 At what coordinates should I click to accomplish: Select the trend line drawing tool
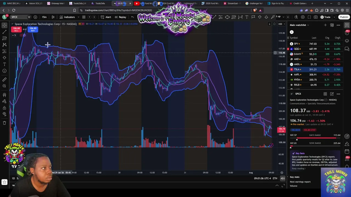[4, 32]
